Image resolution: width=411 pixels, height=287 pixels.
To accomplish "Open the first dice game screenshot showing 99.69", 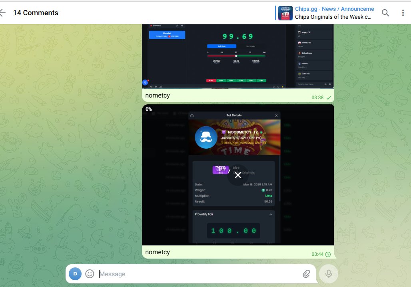I will pos(238,56).
